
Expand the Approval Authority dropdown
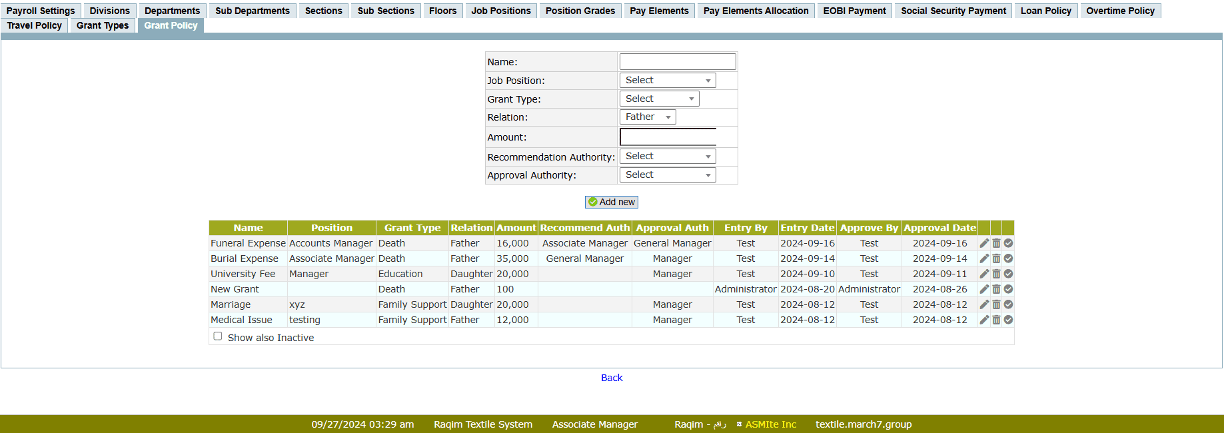667,175
